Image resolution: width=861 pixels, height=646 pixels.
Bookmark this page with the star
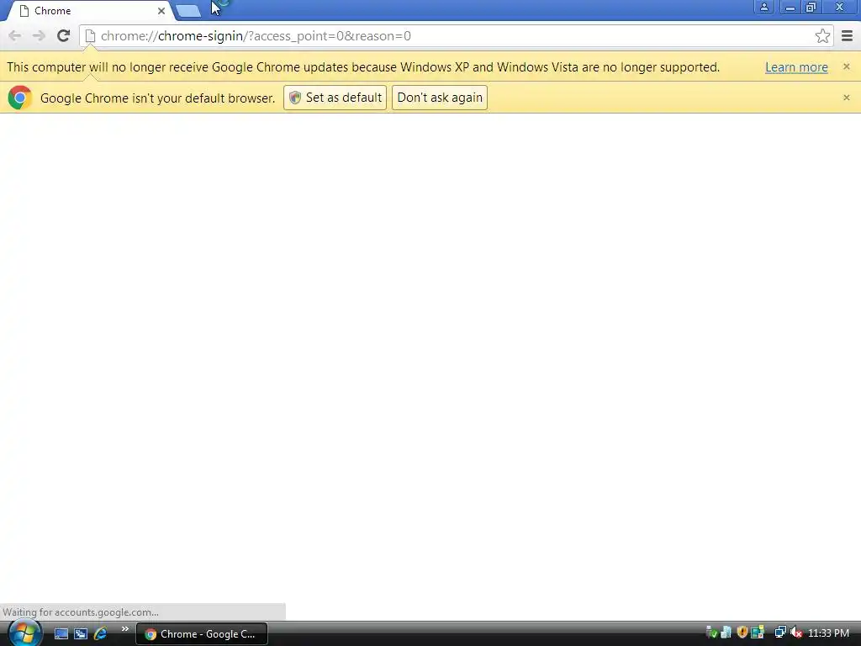pos(822,36)
